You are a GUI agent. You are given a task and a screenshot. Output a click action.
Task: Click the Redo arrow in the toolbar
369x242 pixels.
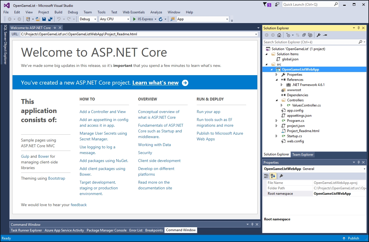(x=69, y=19)
